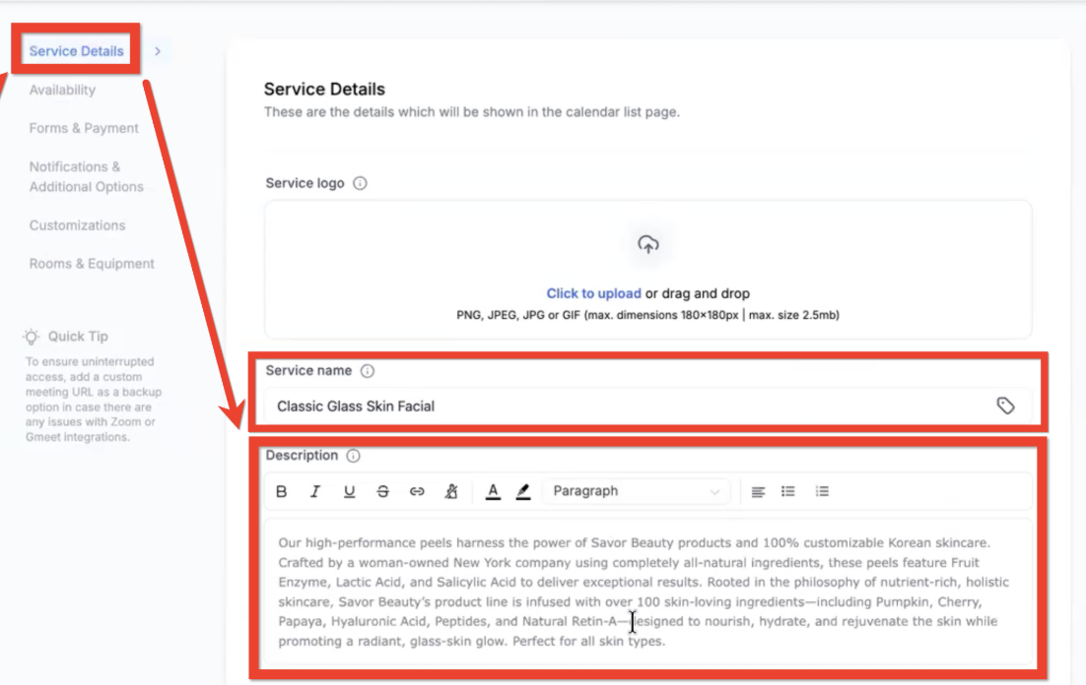Click inside the description text area
This screenshot has height=685, width=1086.
pos(648,592)
